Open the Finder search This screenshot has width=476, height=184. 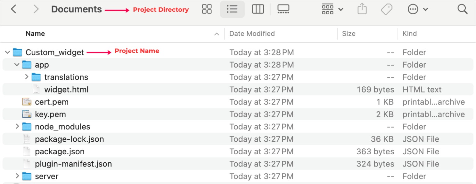[x=463, y=9]
